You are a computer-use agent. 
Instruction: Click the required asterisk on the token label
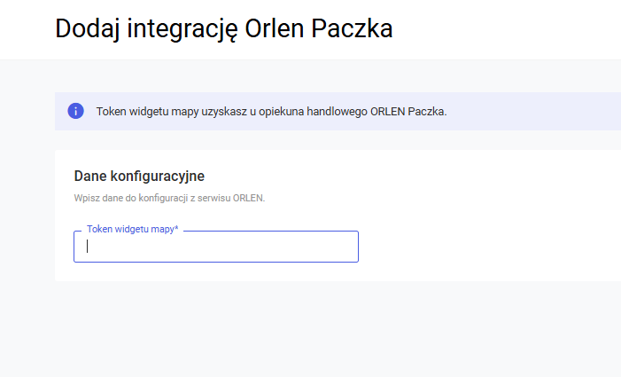tap(176, 229)
